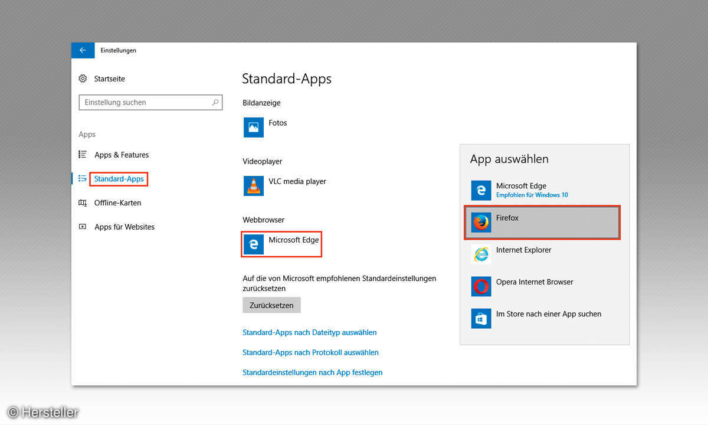The height and width of the screenshot is (425, 708).
Task: Focus the Einstellung suchen search field
Action: coord(151,102)
